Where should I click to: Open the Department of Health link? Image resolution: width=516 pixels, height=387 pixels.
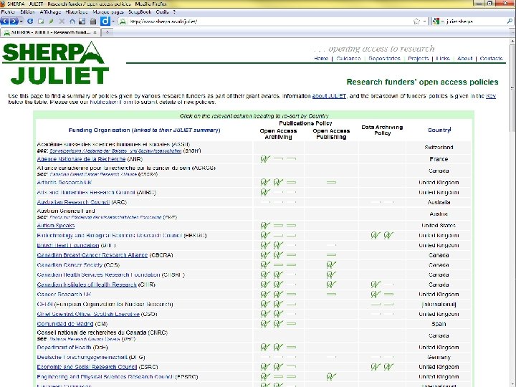tap(64, 347)
